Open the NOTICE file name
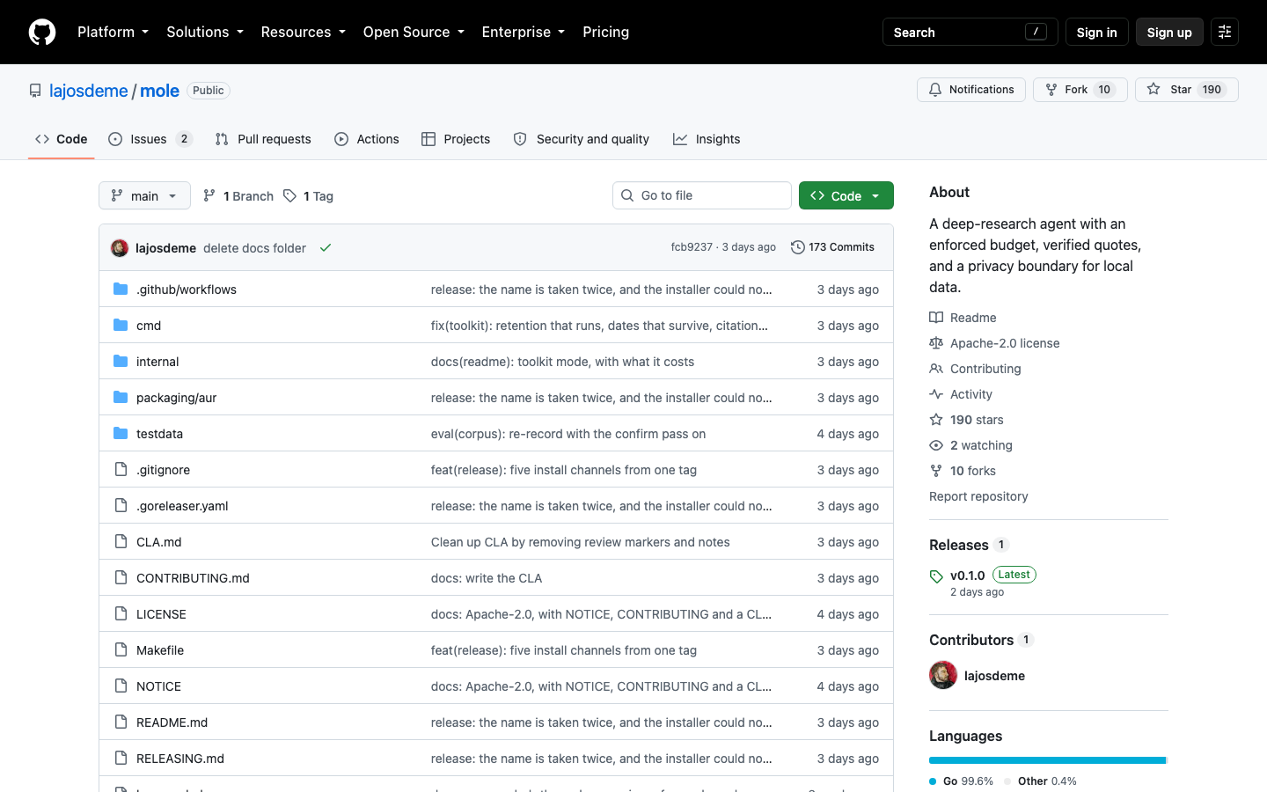Image resolution: width=1267 pixels, height=792 pixels. 158,686
